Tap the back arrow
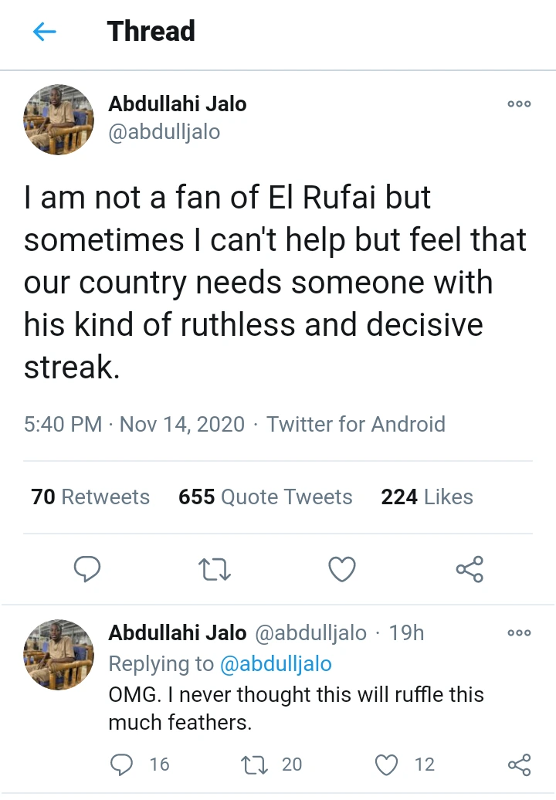This screenshot has width=556, height=800. 45,32
